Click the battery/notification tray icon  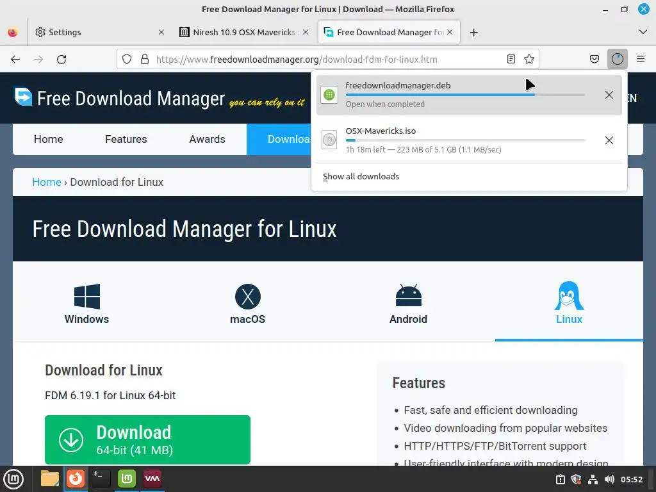(x=560, y=479)
